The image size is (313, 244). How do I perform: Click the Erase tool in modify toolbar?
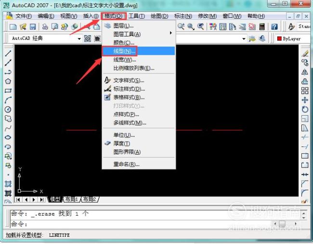pyautogui.click(x=305, y=53)
